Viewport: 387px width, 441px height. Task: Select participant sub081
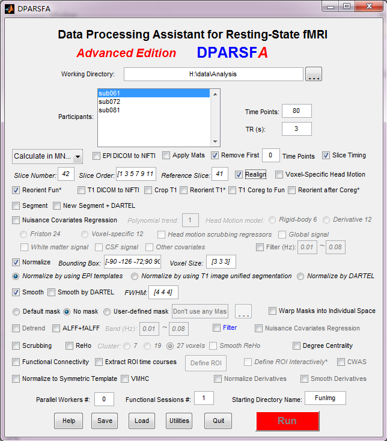click(x=154, y=110)
